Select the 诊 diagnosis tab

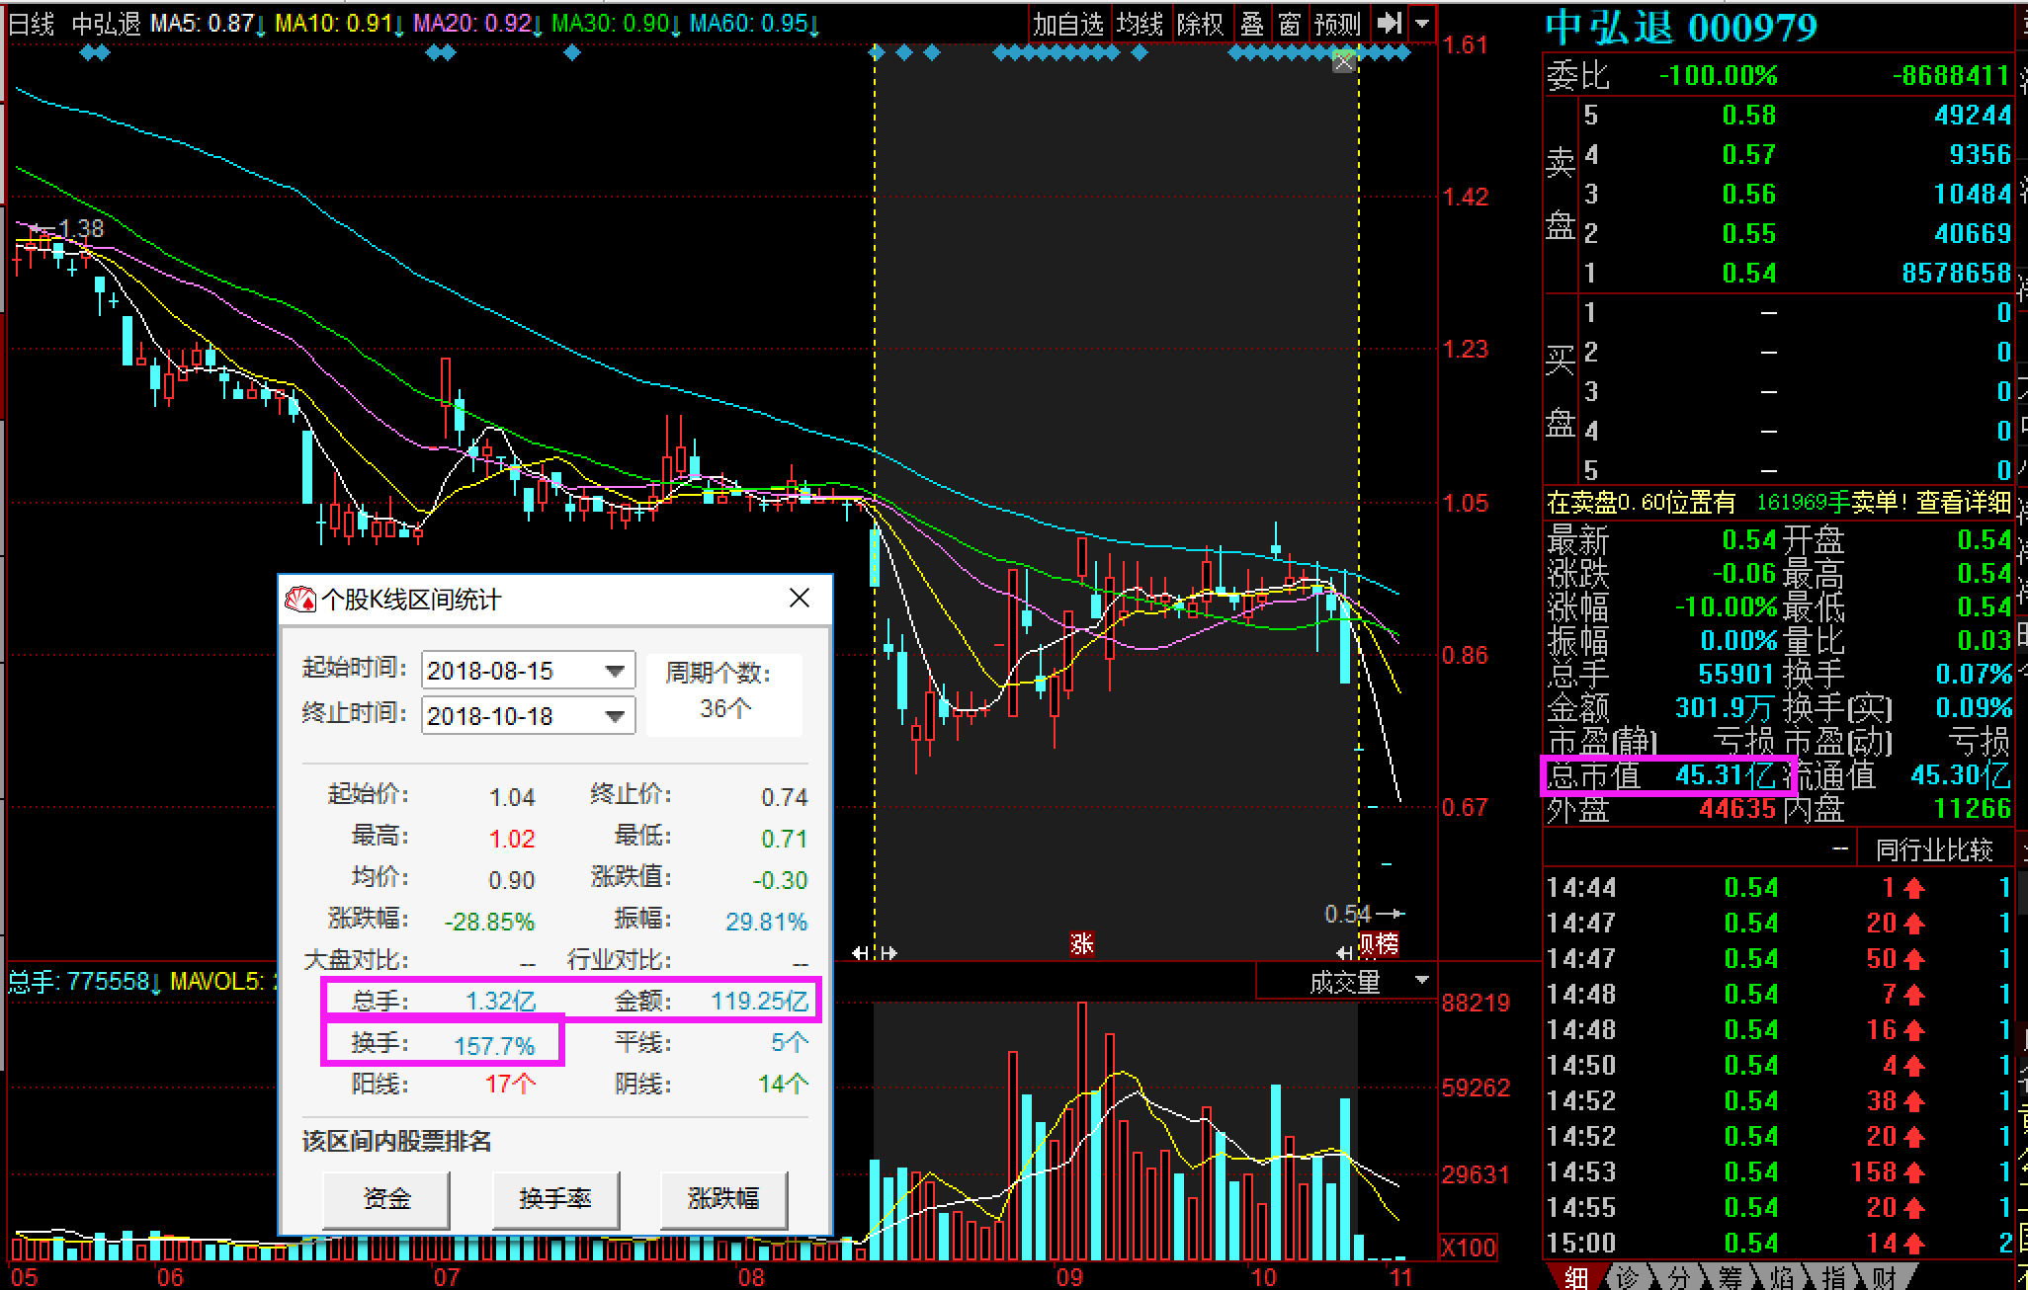click(1627, 1276)
